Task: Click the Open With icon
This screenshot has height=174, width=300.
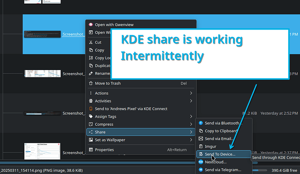Action: 91,32
